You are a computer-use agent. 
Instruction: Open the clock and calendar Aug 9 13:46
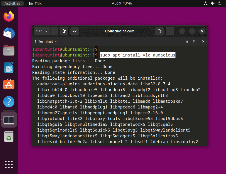122,3
